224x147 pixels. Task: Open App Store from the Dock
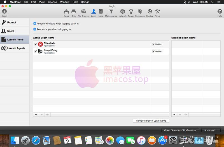162,140
